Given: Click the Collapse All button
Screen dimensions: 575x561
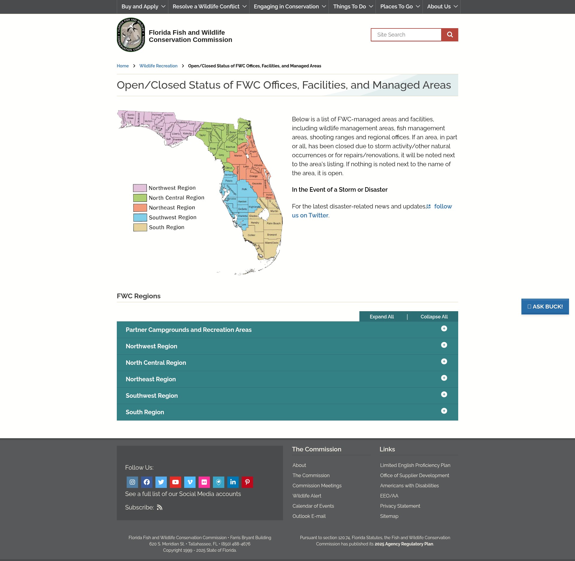Looking at the screenshot, I should [x=434, y=317].
